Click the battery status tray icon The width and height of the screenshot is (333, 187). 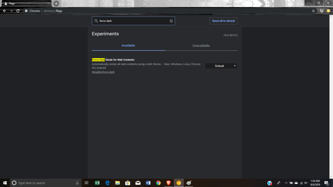click(x=291, y=183)
